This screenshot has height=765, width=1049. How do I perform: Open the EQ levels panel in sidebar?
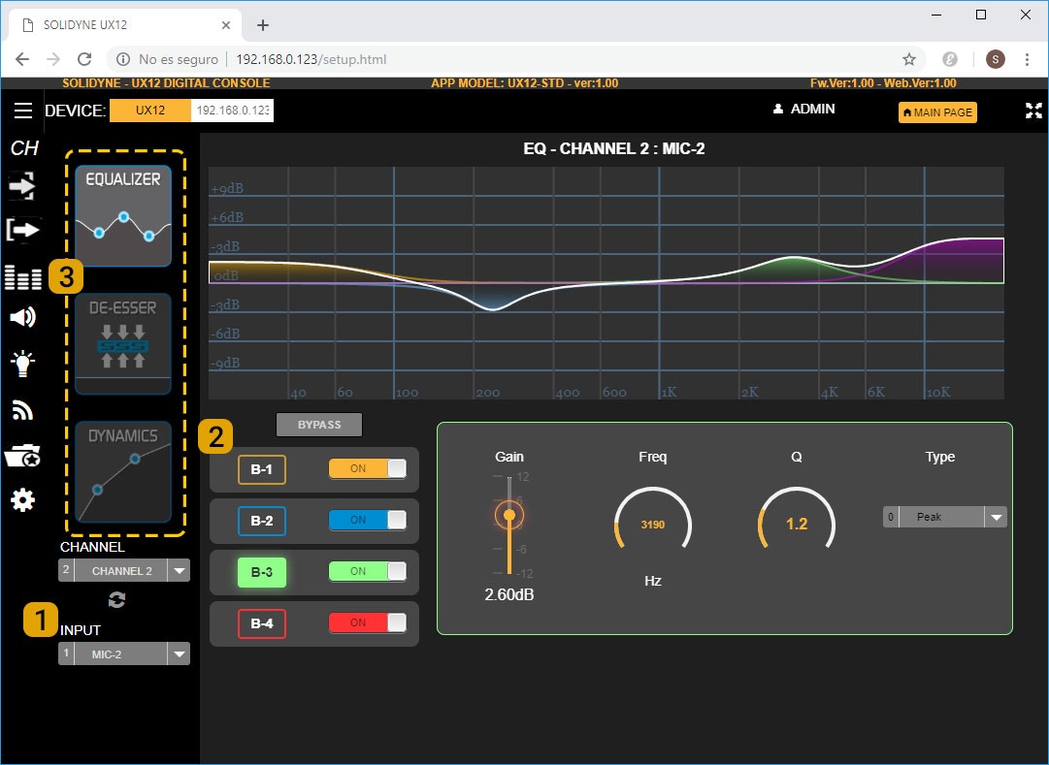21,277
